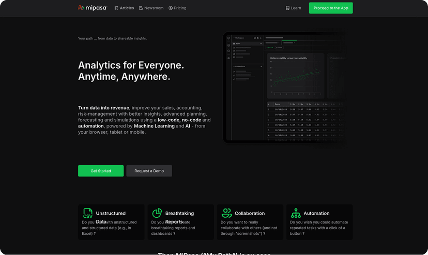Click the Request a Demo button
Screen dimensions: 428x255
coord(149,171)
